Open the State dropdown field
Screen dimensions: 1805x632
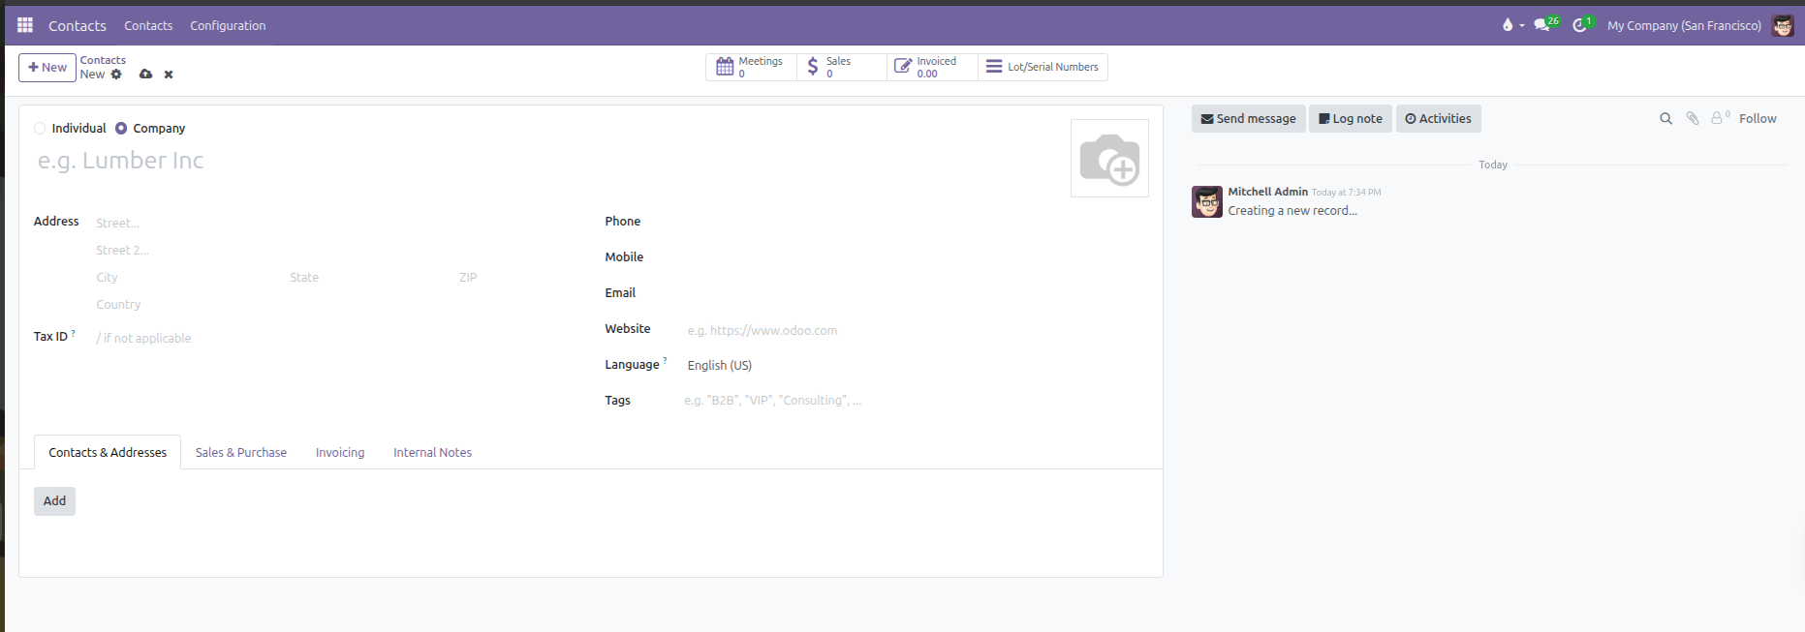tap(368, 278)
